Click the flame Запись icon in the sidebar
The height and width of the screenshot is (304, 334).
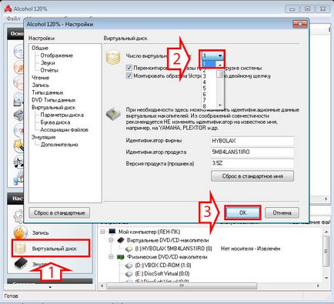pyautogui.click(x=21, y=232)
